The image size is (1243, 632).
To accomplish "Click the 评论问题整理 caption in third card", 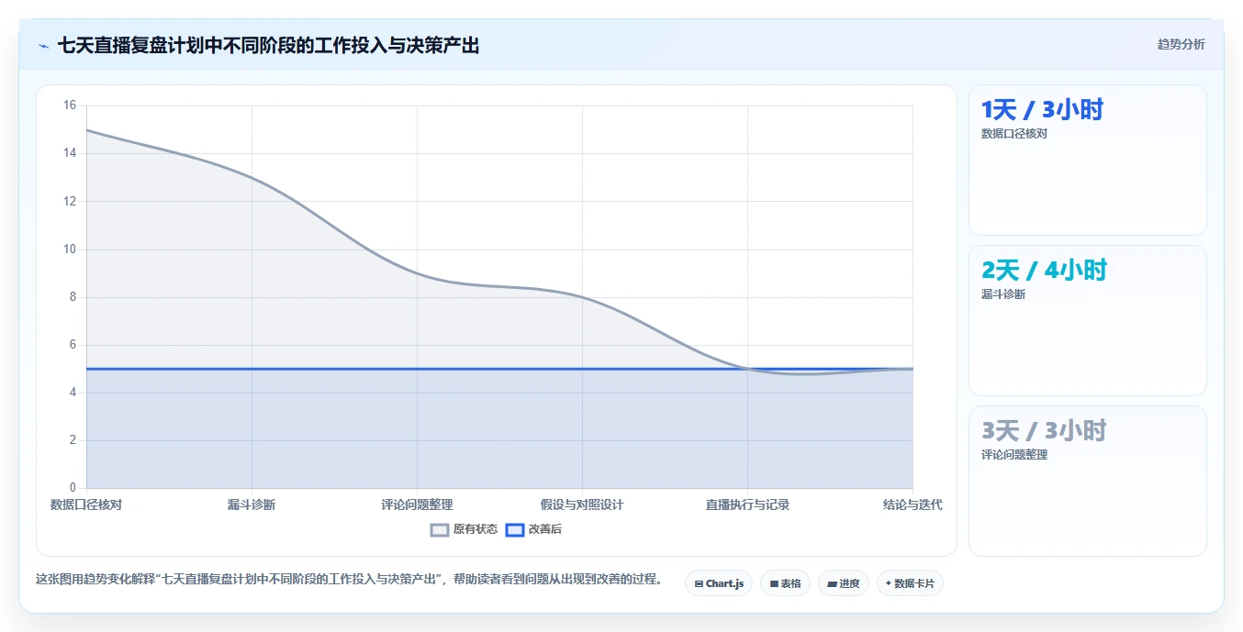I will click(1014, 455).
